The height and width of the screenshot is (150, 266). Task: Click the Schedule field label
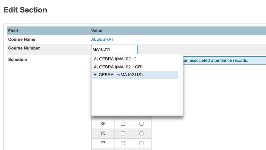18,60
